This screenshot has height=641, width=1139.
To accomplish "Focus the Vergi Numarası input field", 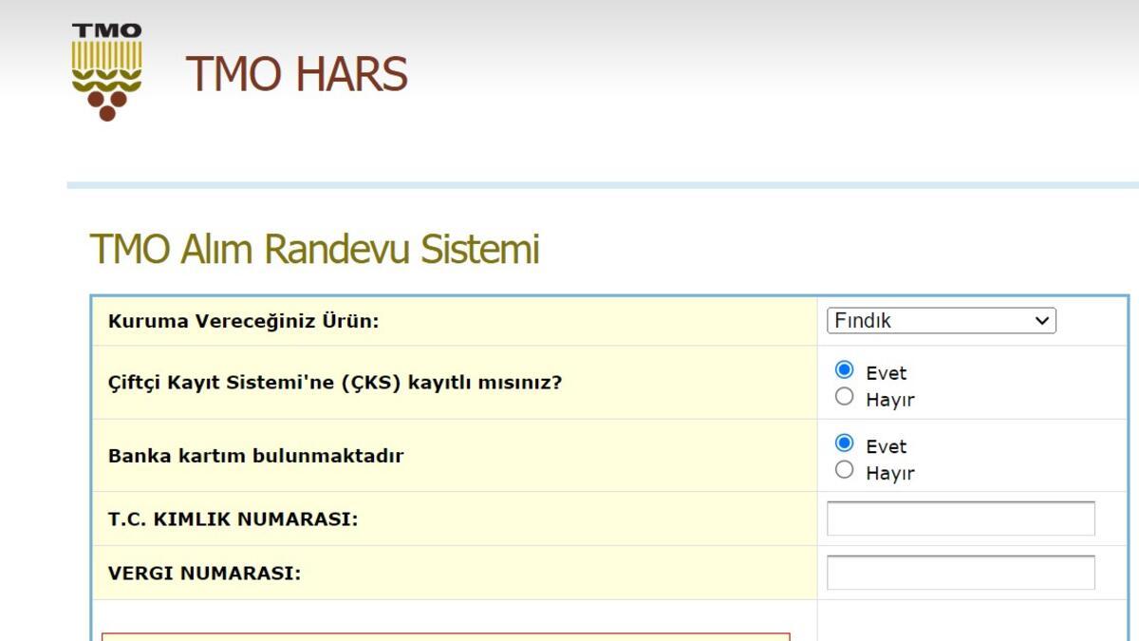I will point(961,573).
